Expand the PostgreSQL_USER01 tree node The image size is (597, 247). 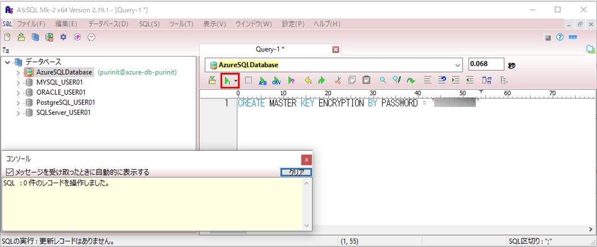tap(18, 102)
